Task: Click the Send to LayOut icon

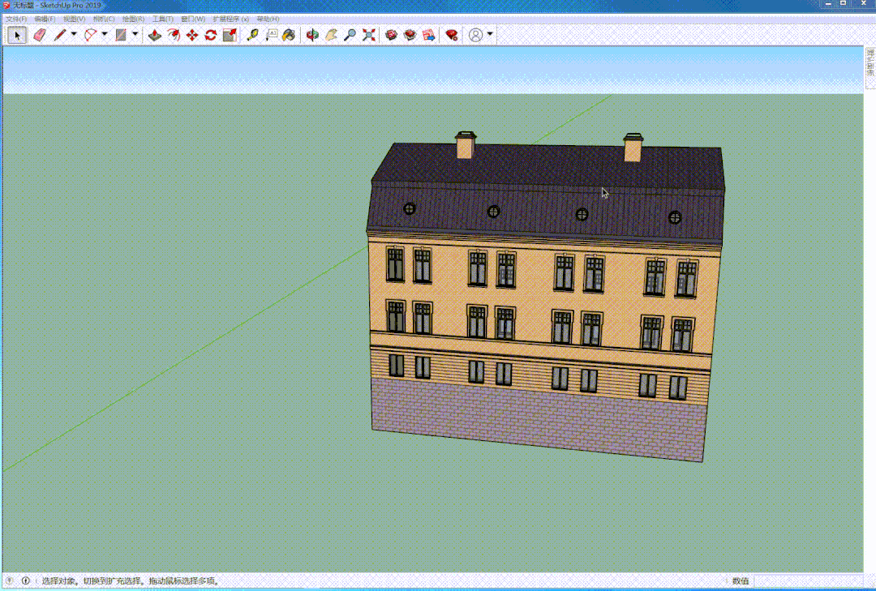Action: click(428, 35)
